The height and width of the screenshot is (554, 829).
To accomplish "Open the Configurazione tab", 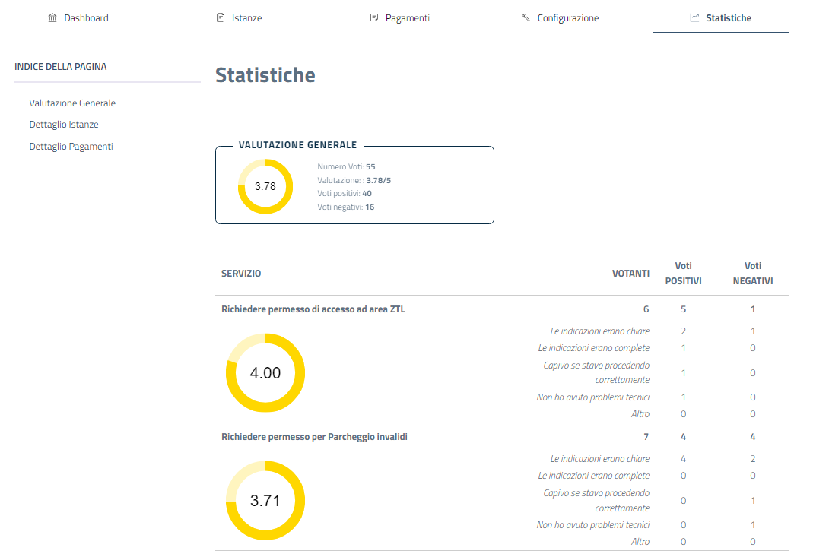I will point(567,18).
